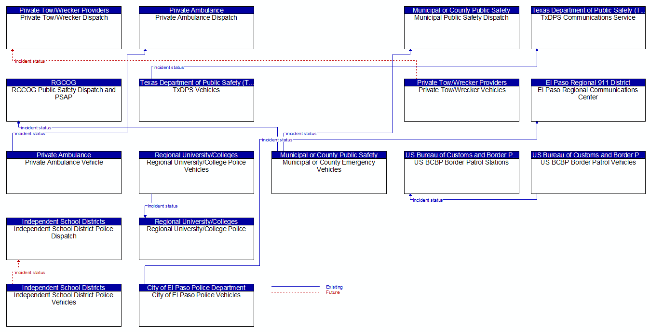Select the TxDPS Vehicles box
Screen dimensions: 650x332
(x=196, y=100)
